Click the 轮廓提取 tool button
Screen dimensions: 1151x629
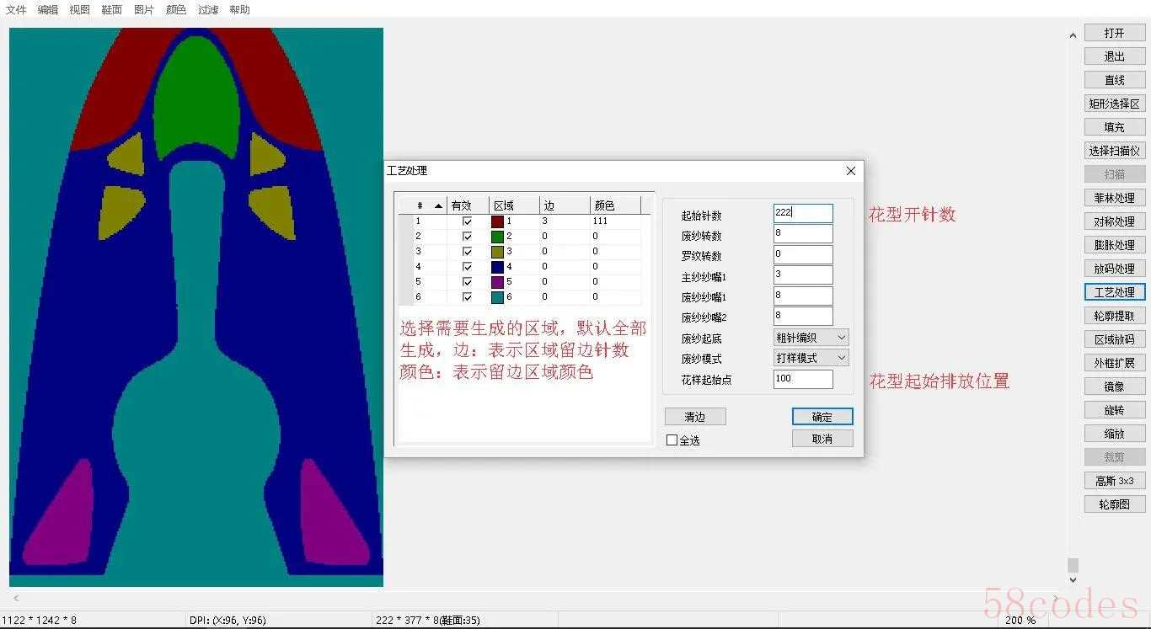pos(1114,316)
